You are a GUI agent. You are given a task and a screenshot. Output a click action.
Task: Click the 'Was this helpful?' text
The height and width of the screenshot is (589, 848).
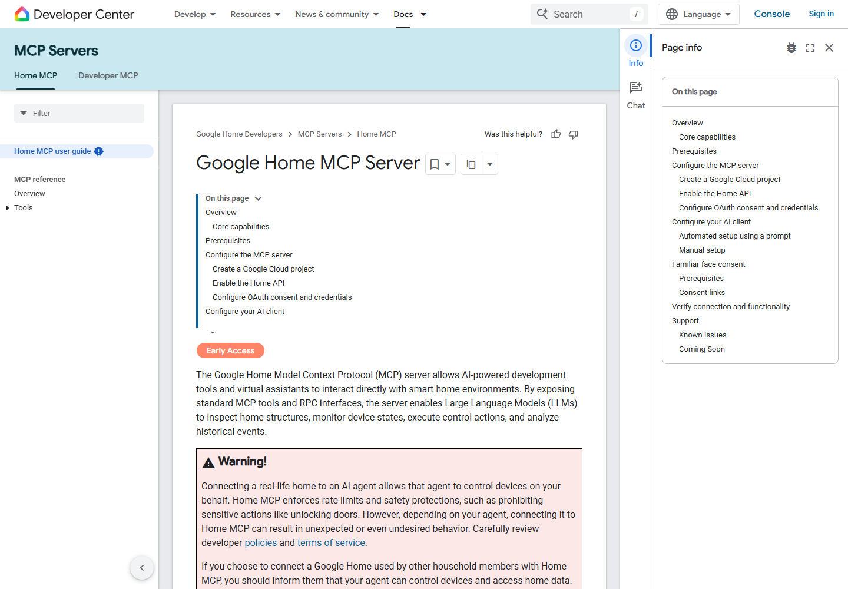click(x=514, y=134)
